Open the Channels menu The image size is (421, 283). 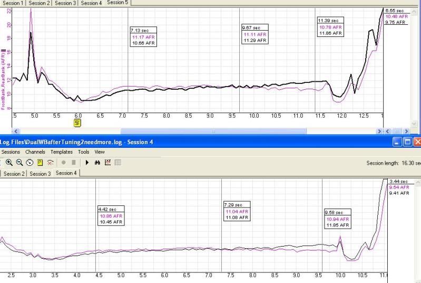point(35,152)
